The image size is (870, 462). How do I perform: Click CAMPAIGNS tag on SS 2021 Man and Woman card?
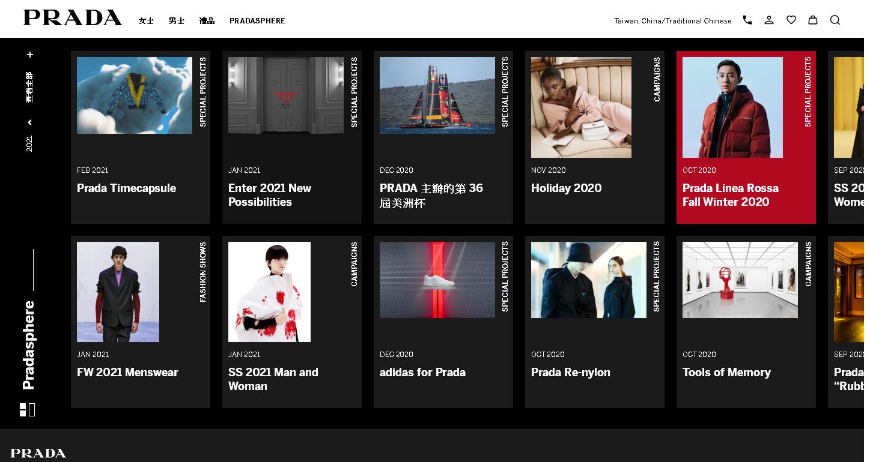click(x=354, y=264)
